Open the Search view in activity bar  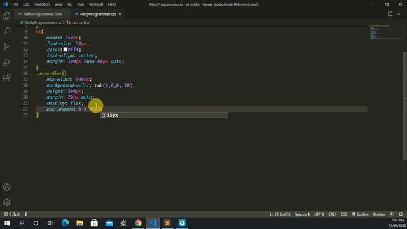point(7,31)
